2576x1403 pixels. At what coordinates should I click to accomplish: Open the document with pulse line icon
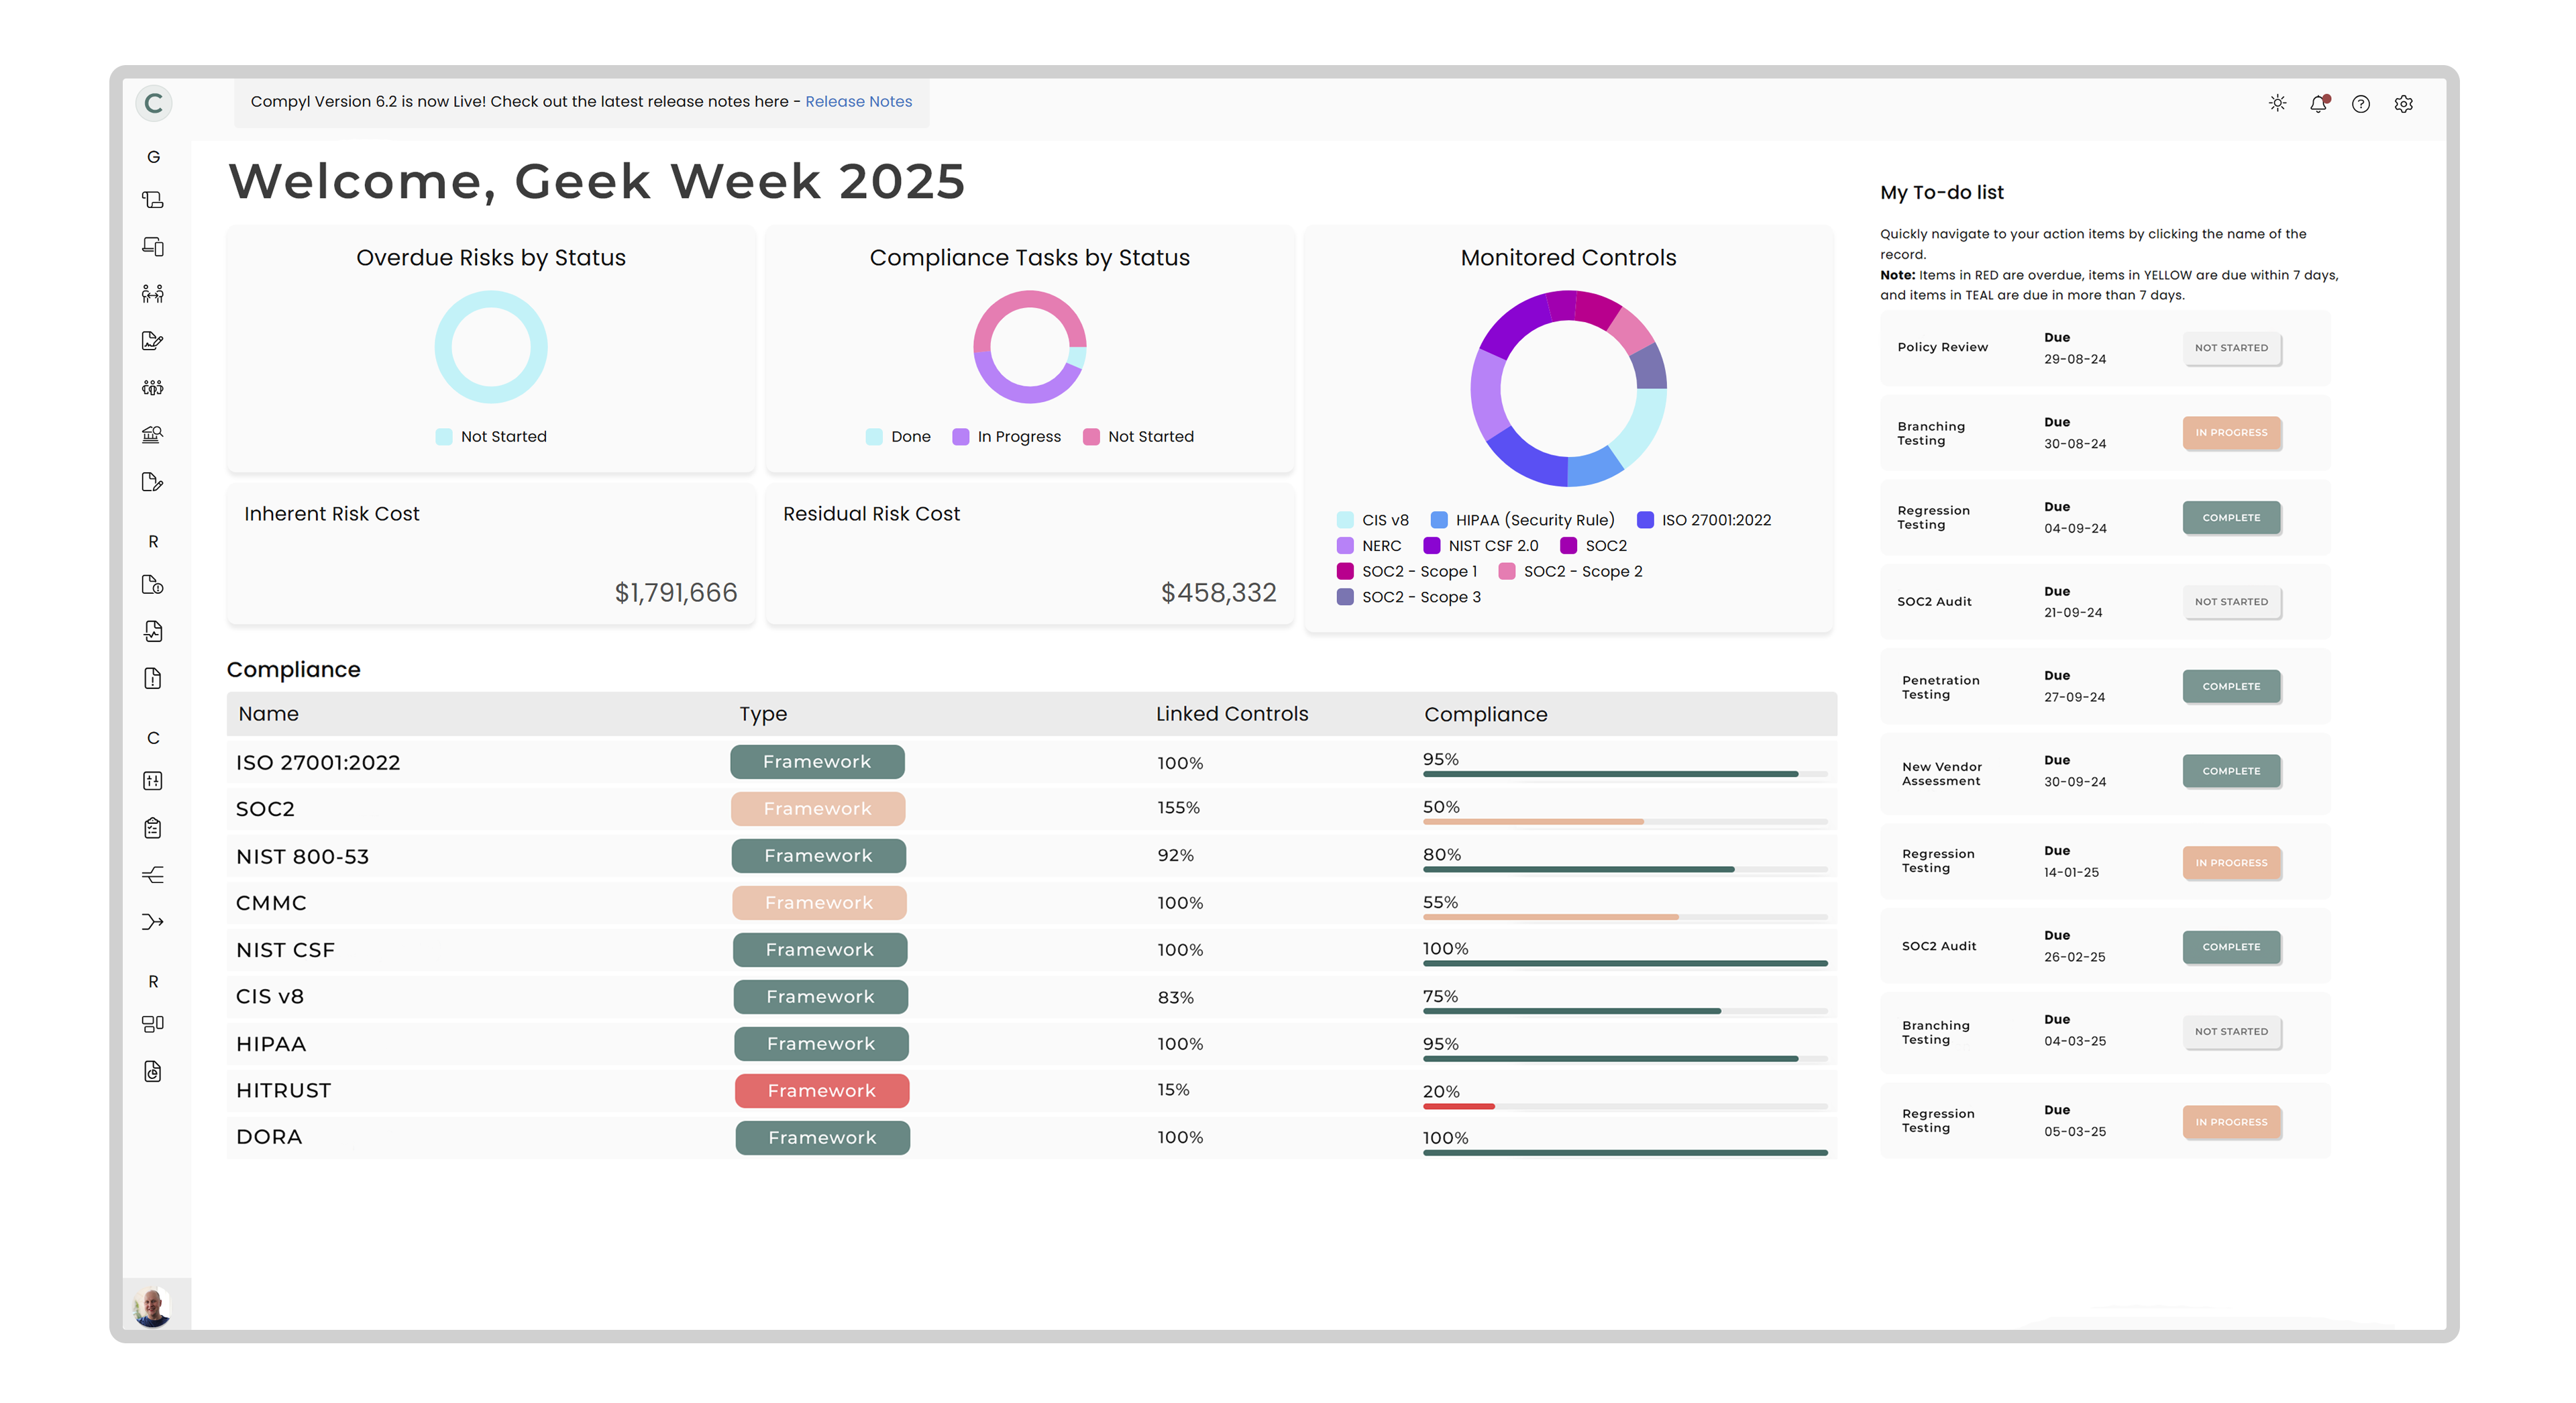pos(153,631)
